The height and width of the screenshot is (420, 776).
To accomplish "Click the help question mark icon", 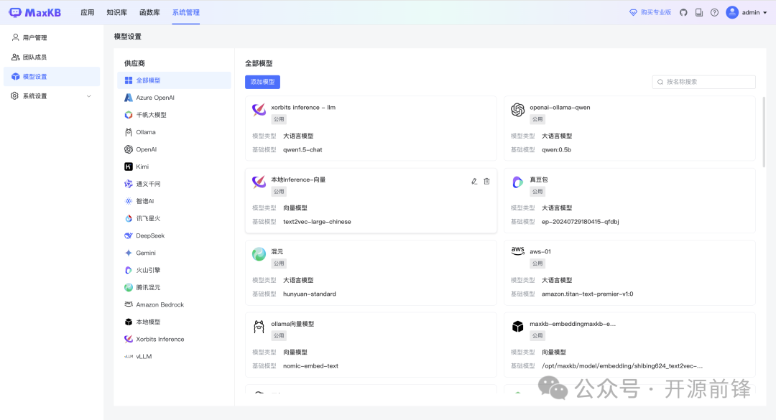I will coord(714,12).
